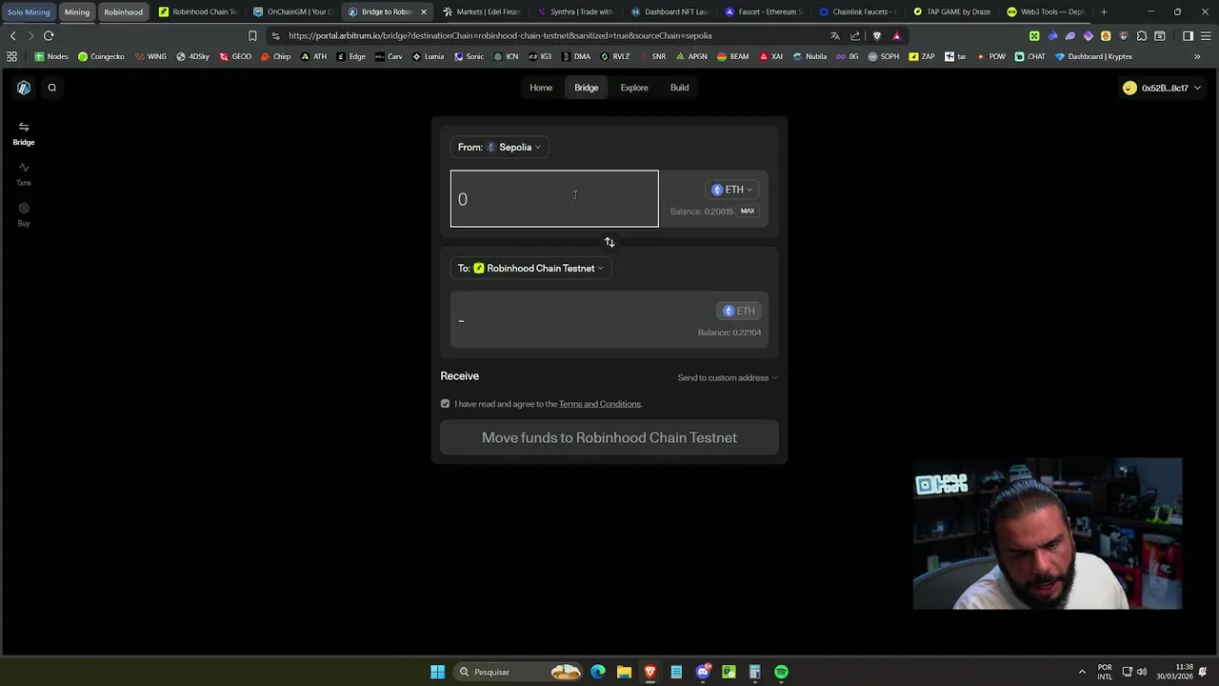The height and width of the screenshot is (686, 1219).
Task: Click Brave browser taskbar icon
Action: tap(650, 672)
